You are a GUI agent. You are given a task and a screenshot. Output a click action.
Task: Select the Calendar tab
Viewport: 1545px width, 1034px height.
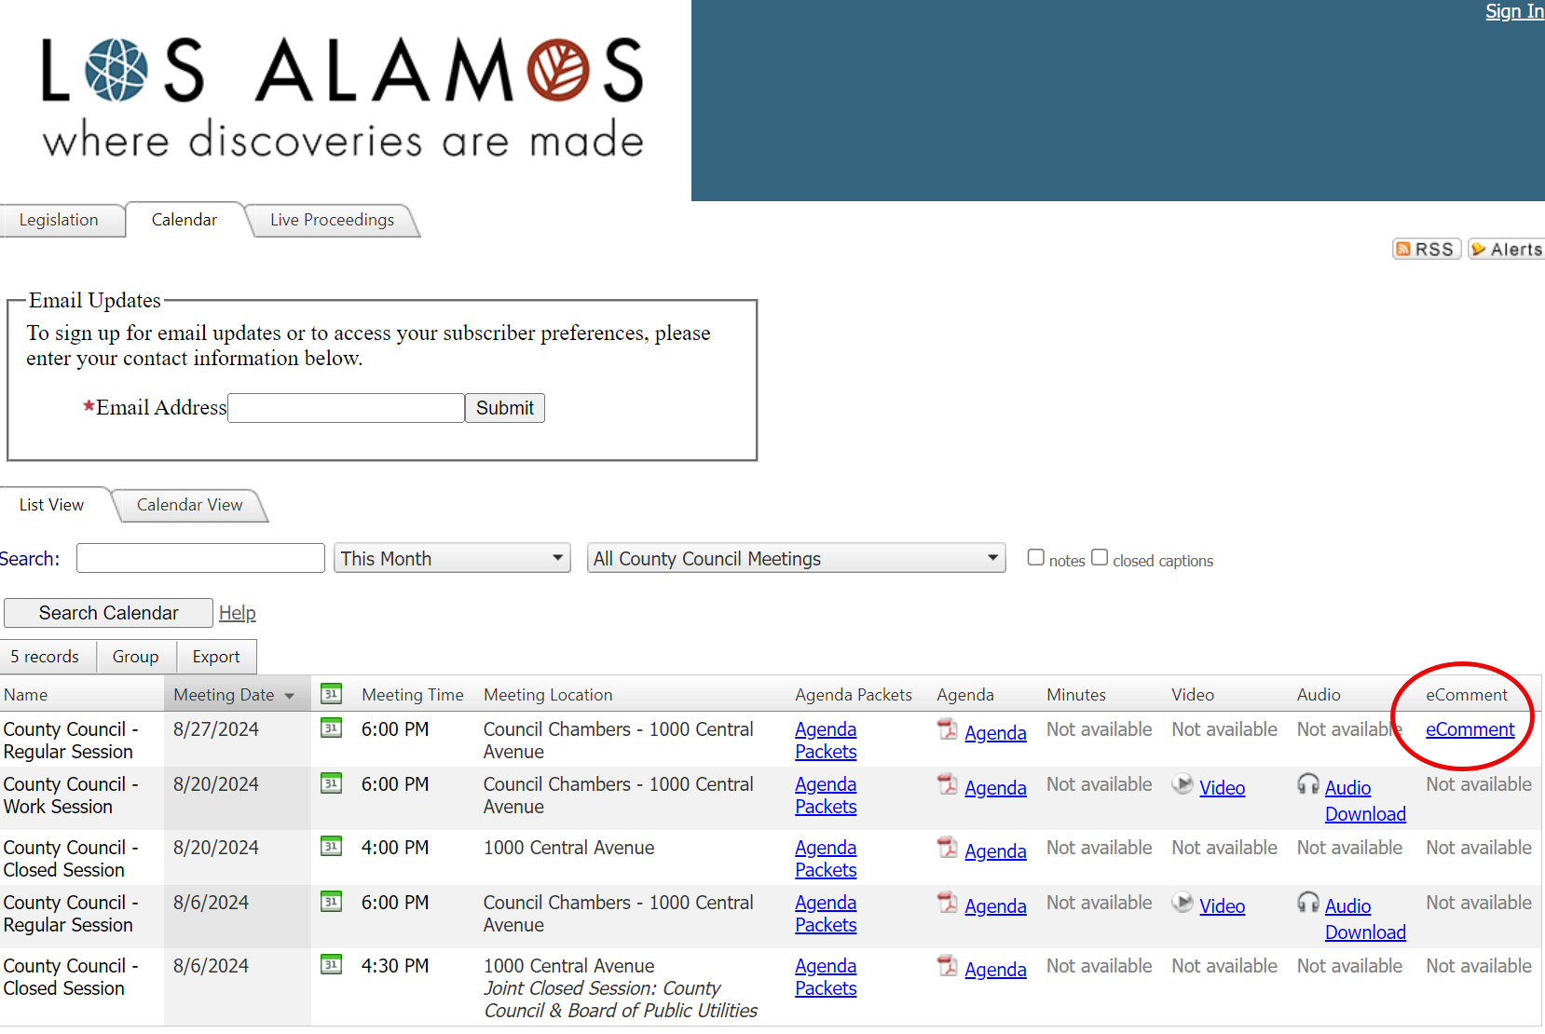[185, 220]
